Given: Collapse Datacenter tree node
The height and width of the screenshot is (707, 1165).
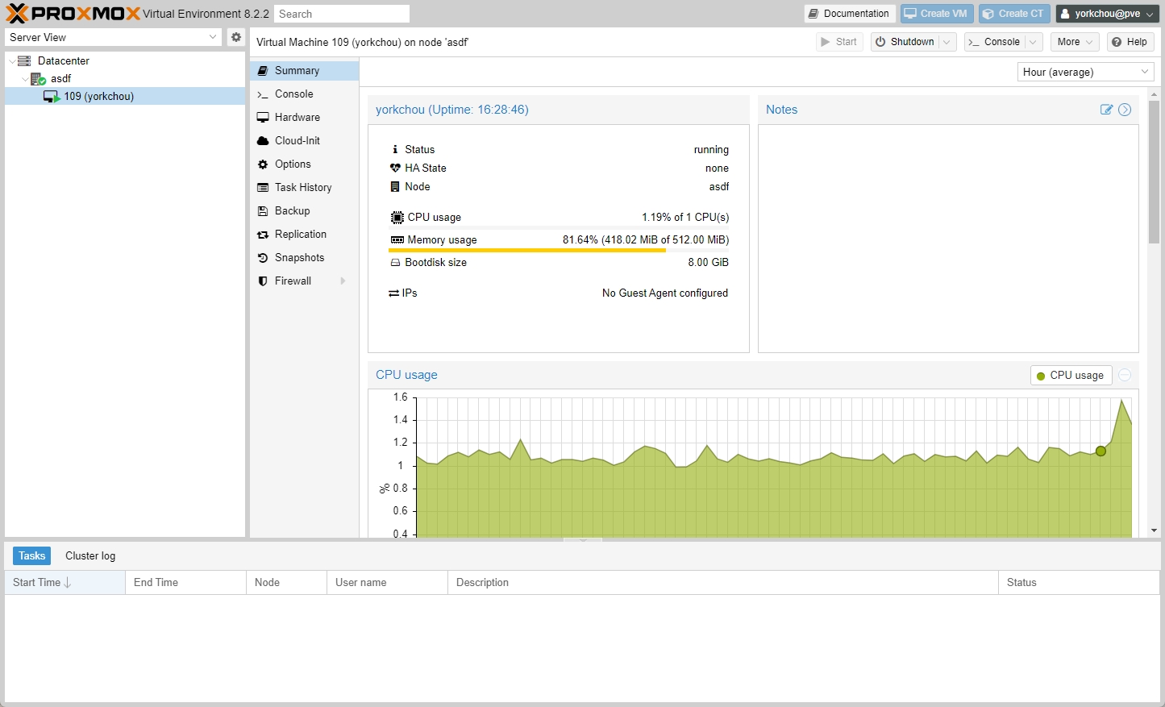Looking at the screenshot, I should click(11, 61).
